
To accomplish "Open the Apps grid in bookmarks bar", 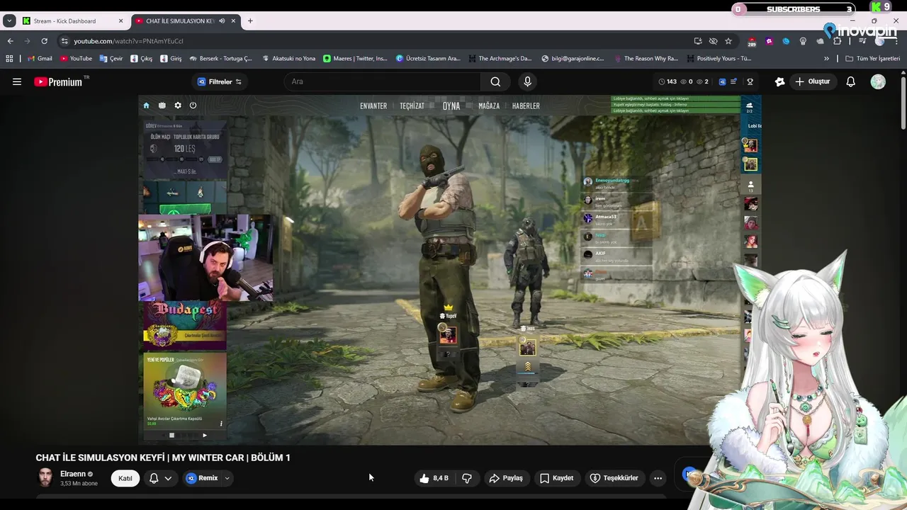I will point(9,59).
